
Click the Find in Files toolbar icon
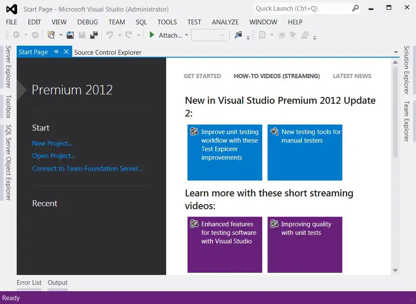238,35
